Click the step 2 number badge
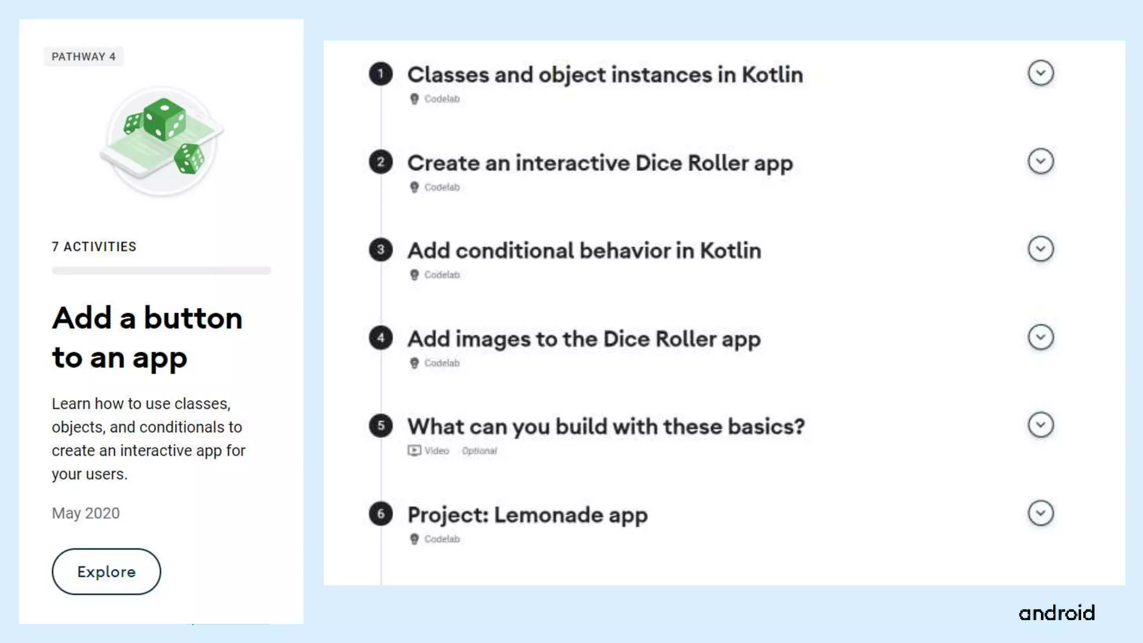Viewport: 1143px width, 643px height. 381,162
